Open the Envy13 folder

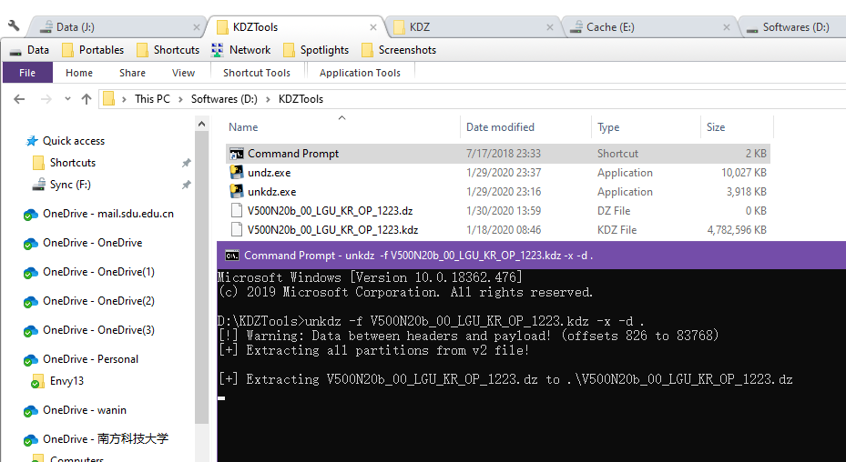click(x=57, y=381)
